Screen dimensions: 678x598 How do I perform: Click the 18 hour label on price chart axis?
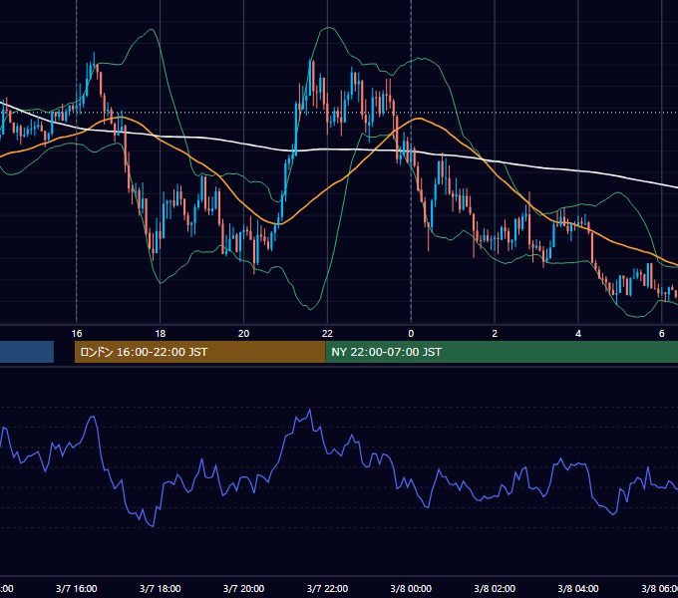click(160, 334)
